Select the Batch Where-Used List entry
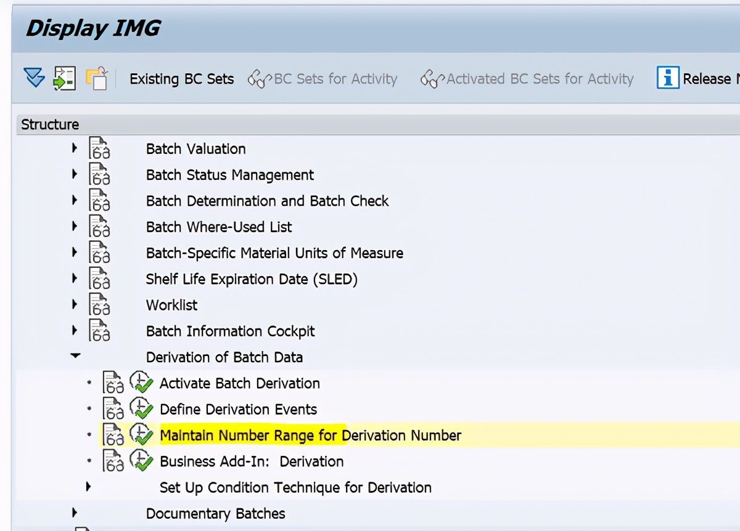The height and width of the screenshot is (531, 740). click(x=219, y=227)
